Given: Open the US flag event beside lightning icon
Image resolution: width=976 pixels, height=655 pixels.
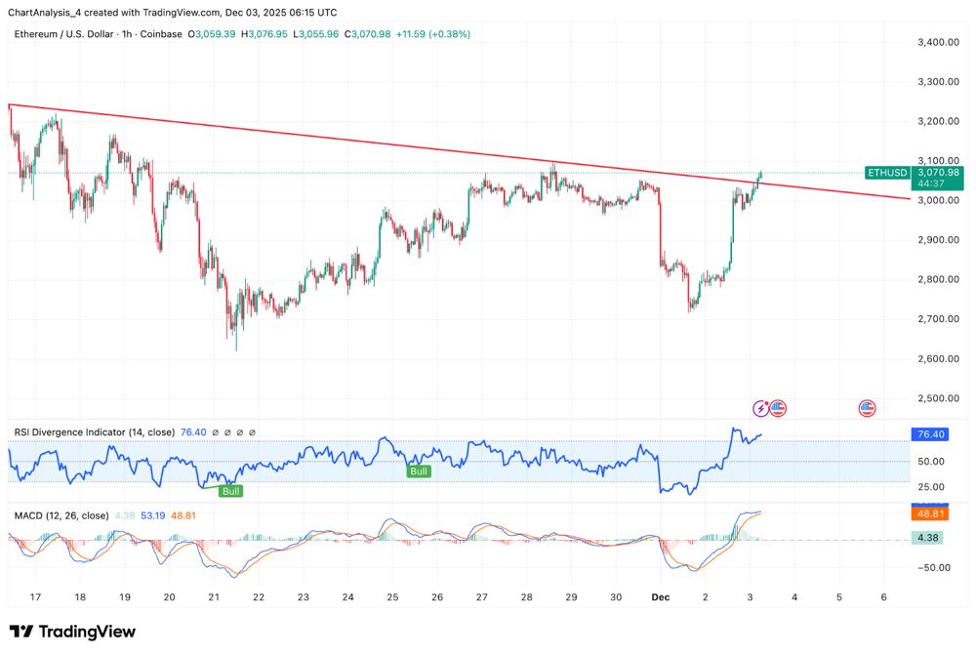Looking at the screenshot, I should [778, 408].
